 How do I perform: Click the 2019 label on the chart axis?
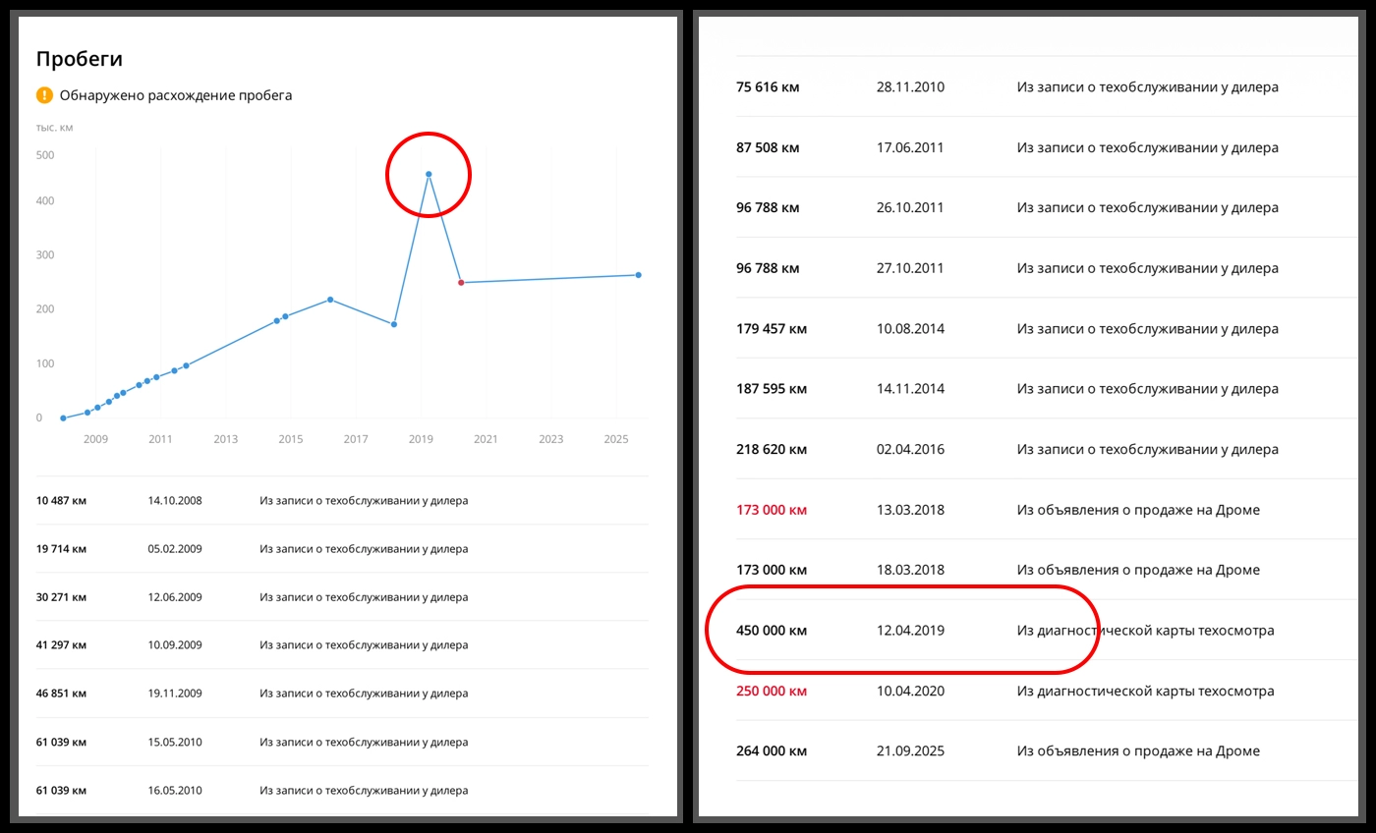coord(421,439)
